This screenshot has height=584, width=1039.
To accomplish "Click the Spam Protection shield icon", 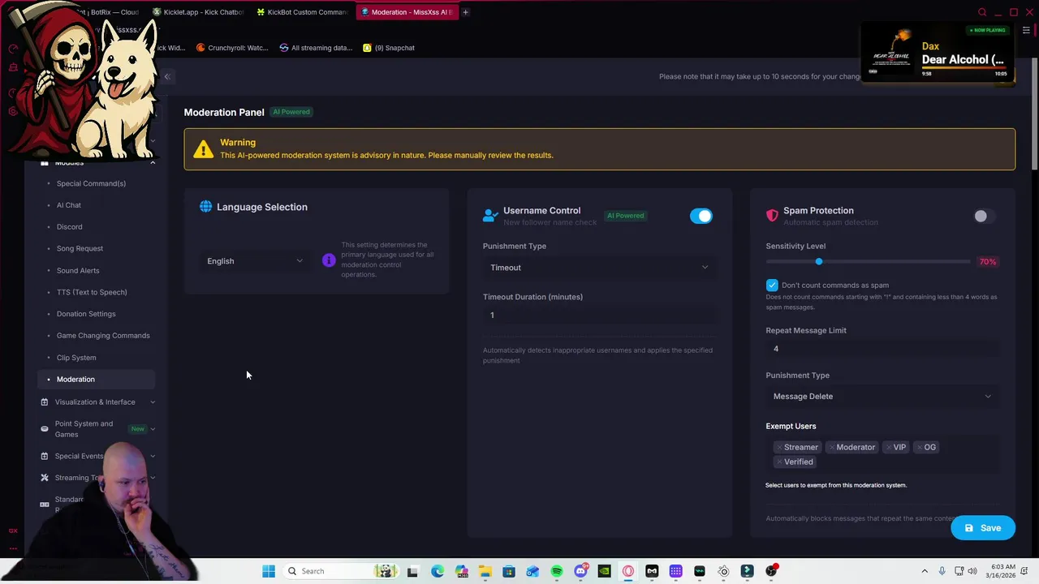I will click(x=772, y=216).
